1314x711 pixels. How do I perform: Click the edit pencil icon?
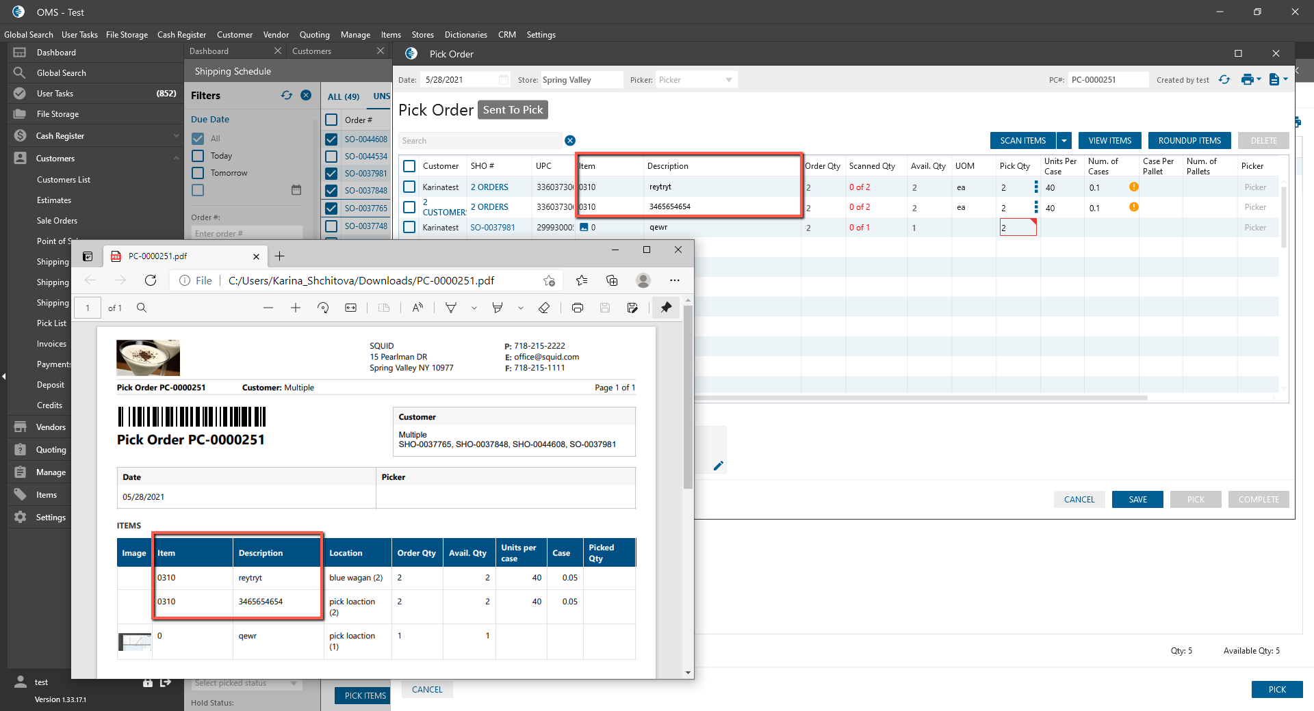point(718,466)
